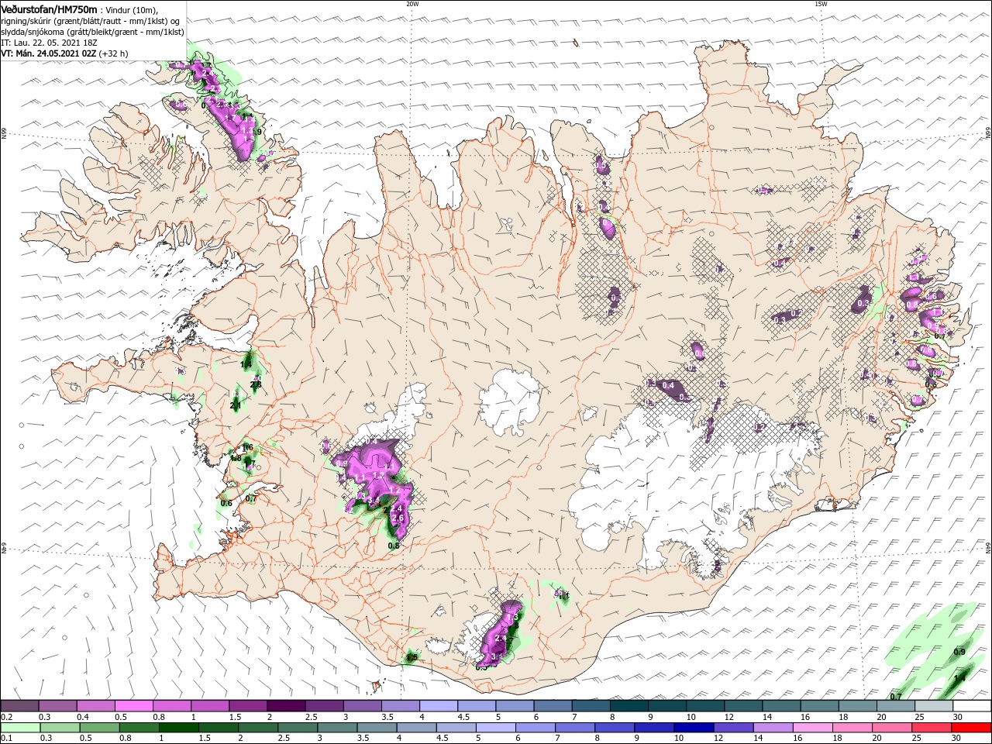Click the hot pink swatch labeled 20 in lower legend

pyautogui.click(x=892, y=728)
